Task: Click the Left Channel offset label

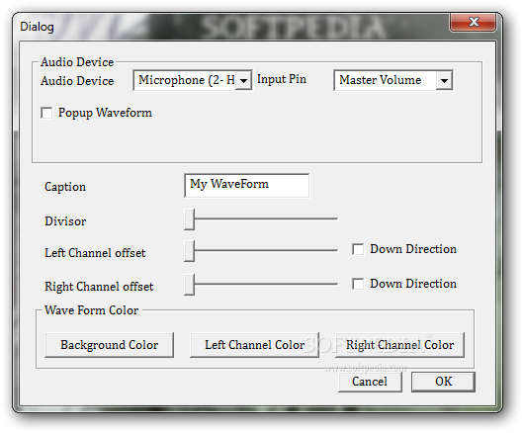Action: tap(95, 253)
